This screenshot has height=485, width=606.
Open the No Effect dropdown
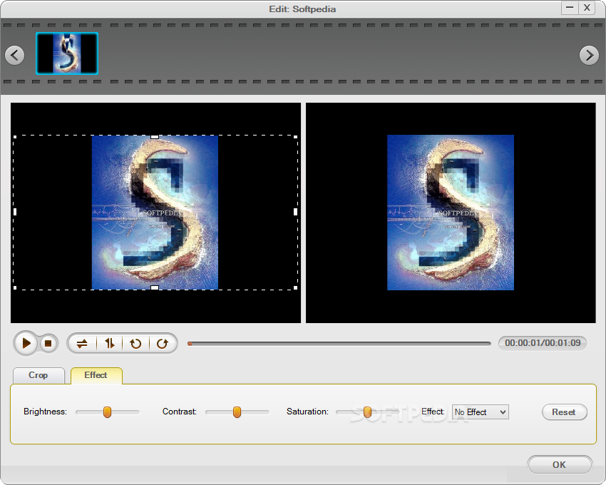pos(481,412)
